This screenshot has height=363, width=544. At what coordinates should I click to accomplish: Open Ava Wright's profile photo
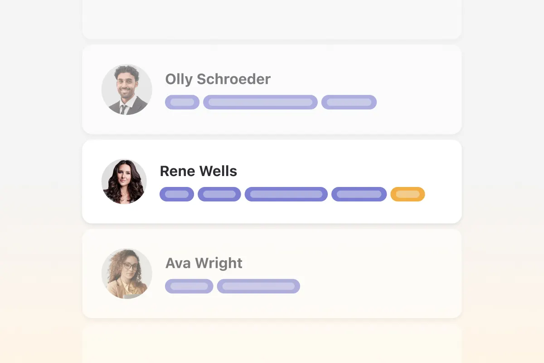coord(127,274)
